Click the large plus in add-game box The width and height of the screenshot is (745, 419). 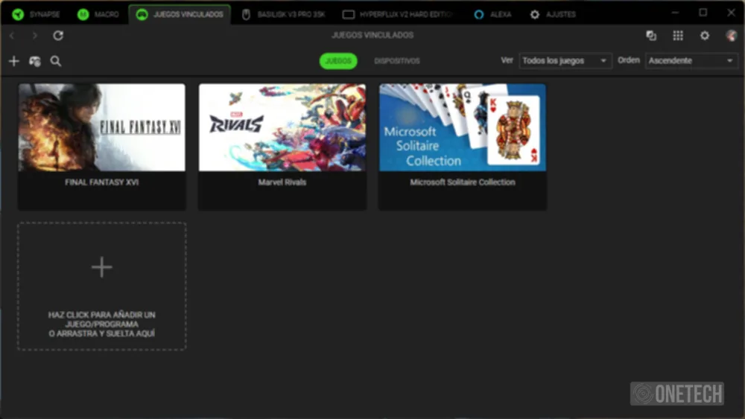point(101,267)
